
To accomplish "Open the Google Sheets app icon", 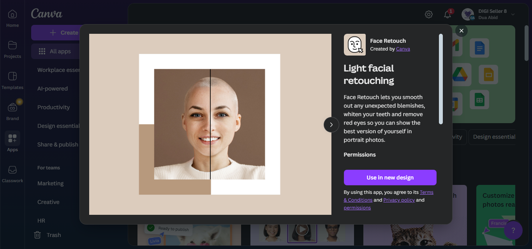I will tap(480, 100).
